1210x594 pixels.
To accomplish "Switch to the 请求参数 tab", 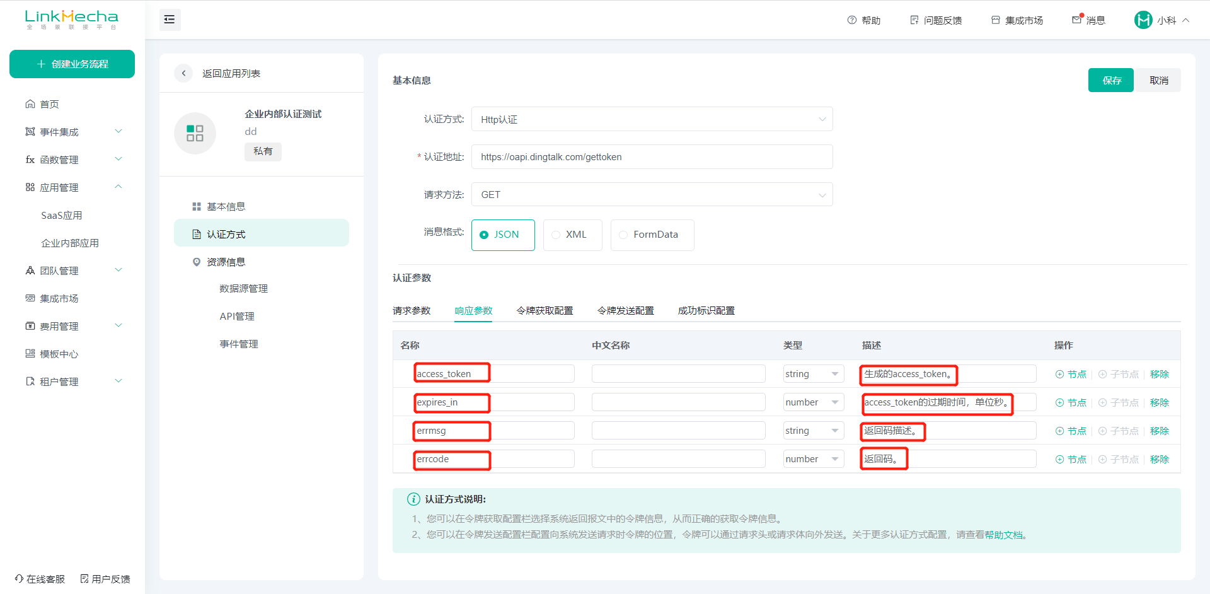I will pos(412,311).
